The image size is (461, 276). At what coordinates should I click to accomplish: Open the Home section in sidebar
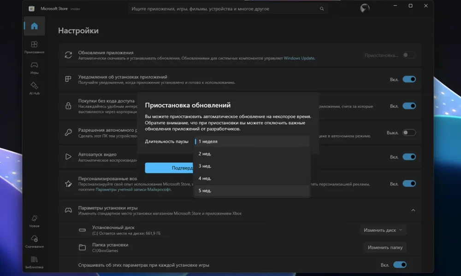[x=35, y=26]
